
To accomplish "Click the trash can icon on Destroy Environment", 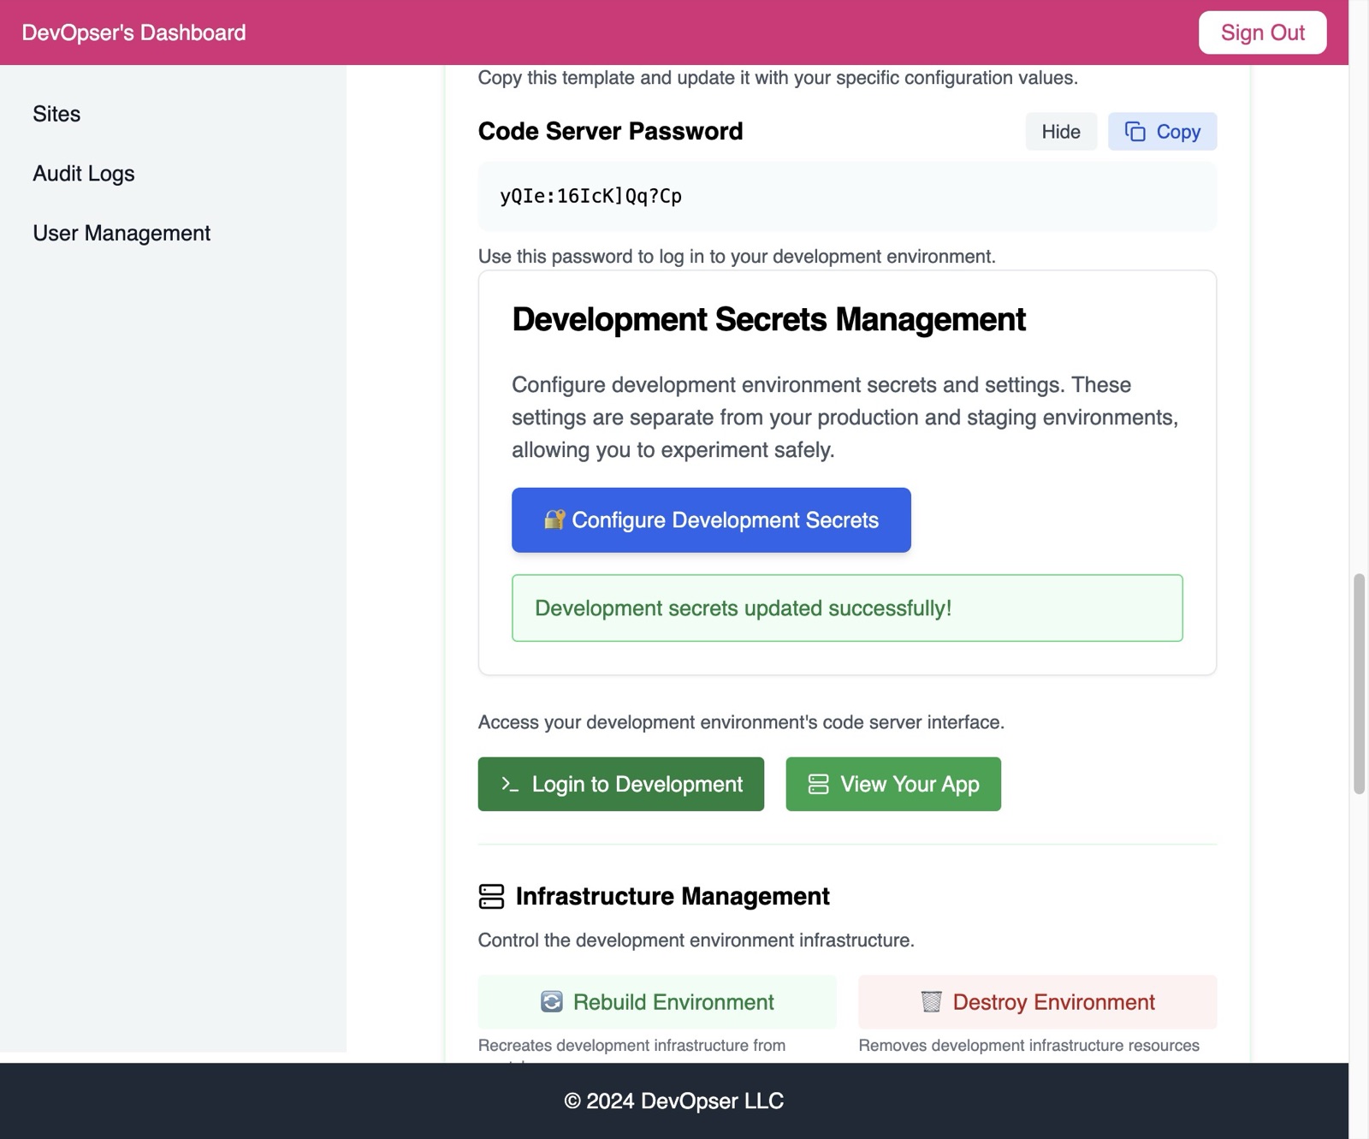I will click(931, 1001).
